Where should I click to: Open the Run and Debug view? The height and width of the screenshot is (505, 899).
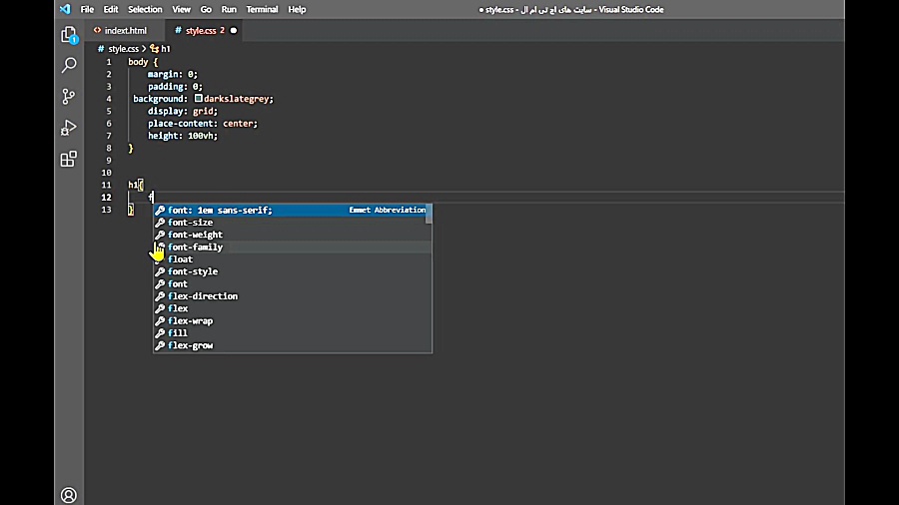[69, 127]
